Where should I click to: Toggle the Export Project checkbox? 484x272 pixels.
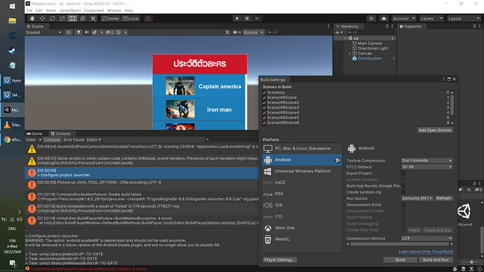[x=403, y=173]
